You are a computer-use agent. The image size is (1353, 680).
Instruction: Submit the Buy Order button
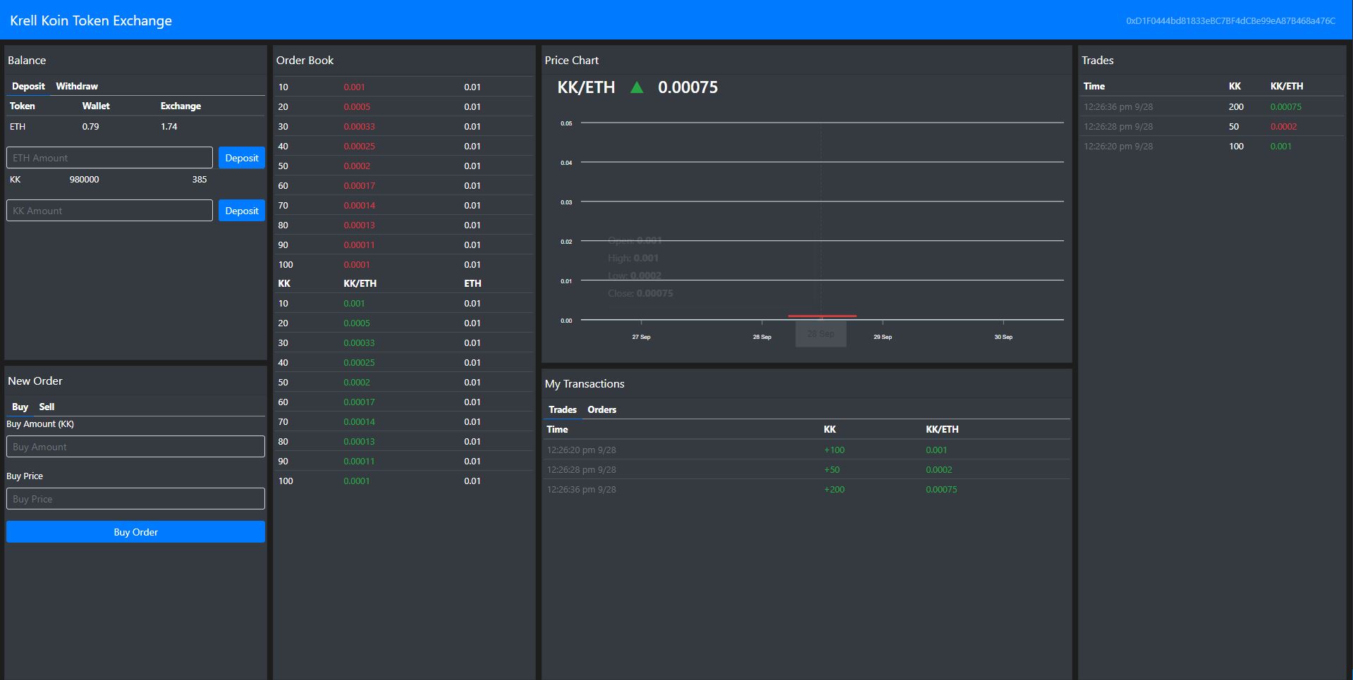[x=135, y=532]
